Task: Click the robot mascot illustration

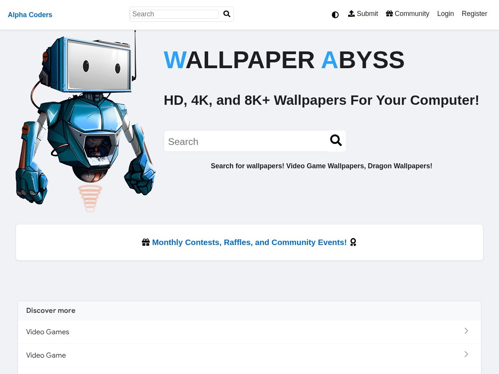Action: pos(85,117)
